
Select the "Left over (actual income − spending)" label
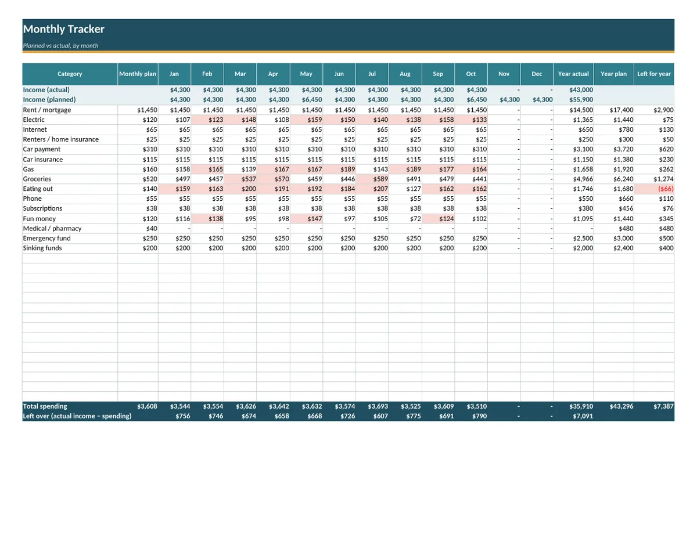pos(77,416)
